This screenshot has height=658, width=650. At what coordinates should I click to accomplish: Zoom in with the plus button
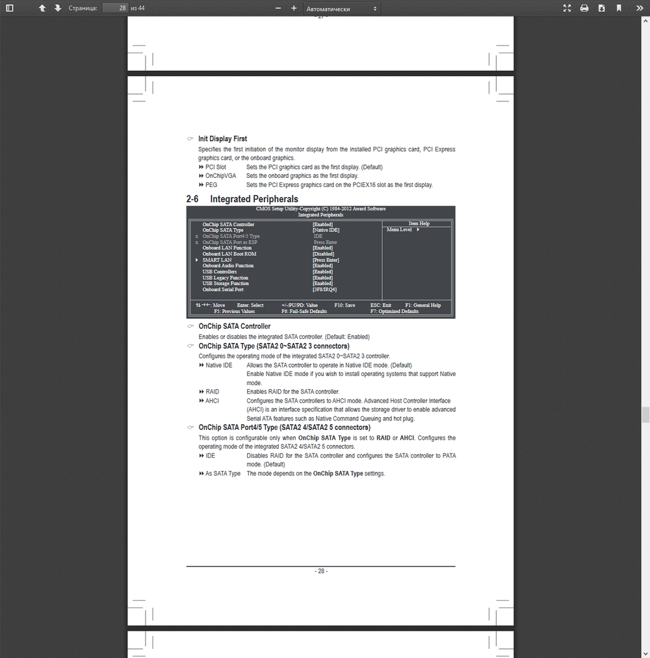coord(294,8)
